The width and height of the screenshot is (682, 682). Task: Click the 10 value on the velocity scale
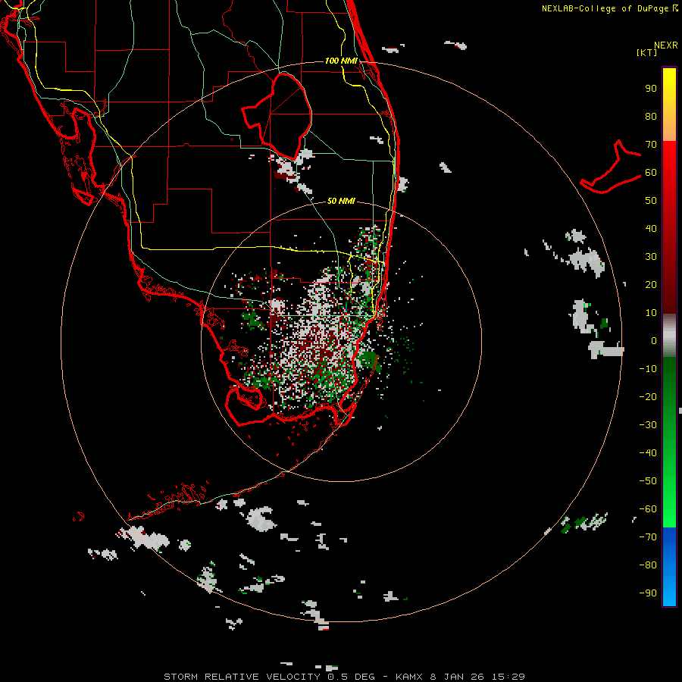click(x=651, y=313)
